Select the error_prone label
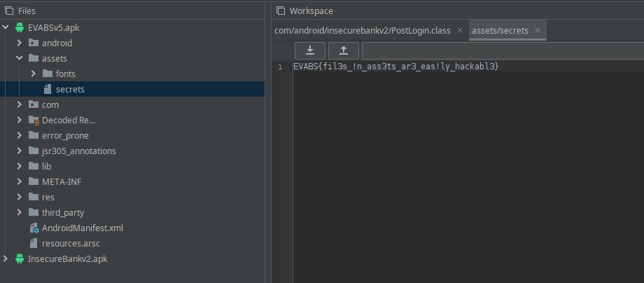Image resolution: width=644 pixels, height=283 pixels. pos(65,135)
